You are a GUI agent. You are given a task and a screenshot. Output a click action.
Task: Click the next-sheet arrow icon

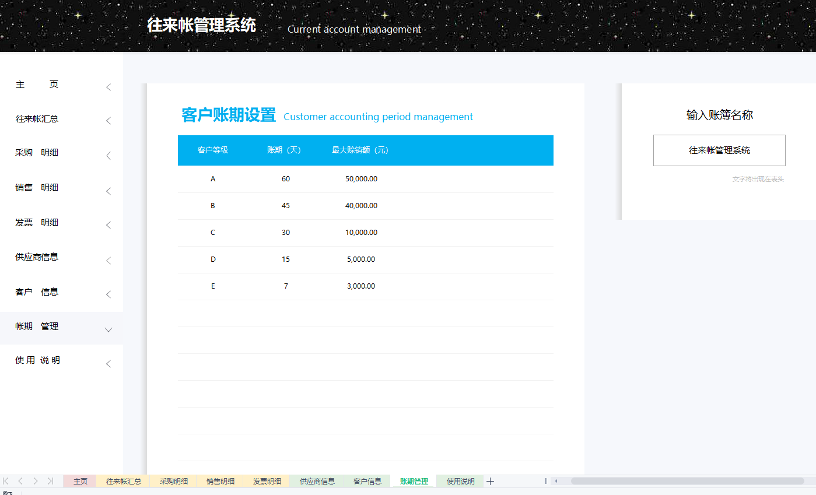35,481
